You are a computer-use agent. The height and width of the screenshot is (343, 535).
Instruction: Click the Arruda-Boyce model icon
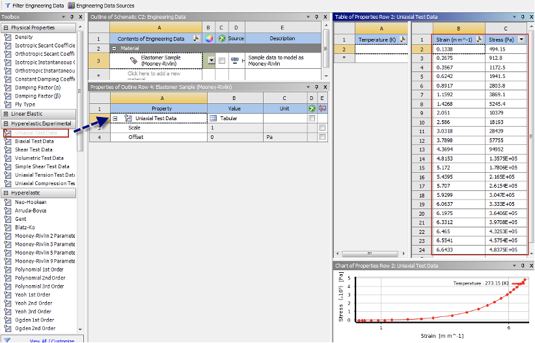point(8,211)
